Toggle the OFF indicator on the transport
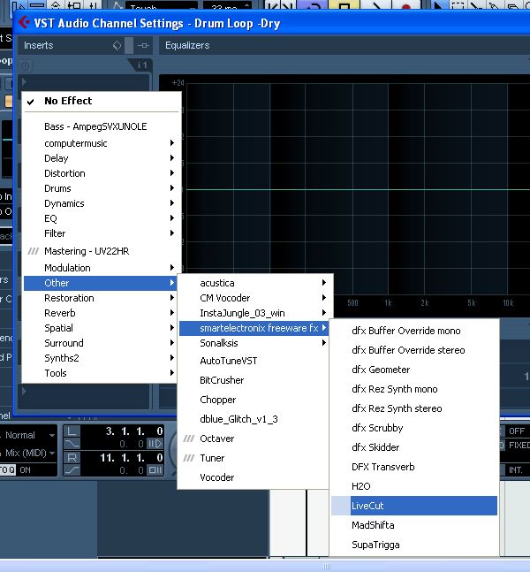 pyautogui.click(x=517, y=431)
